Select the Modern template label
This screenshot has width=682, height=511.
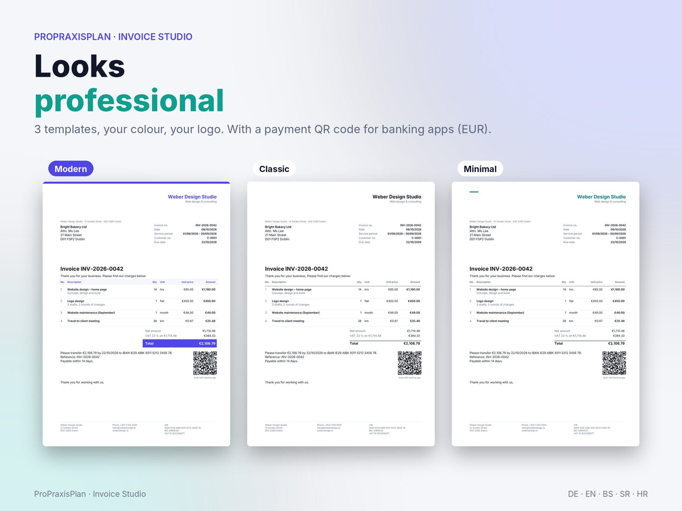[x=70, y=169]
